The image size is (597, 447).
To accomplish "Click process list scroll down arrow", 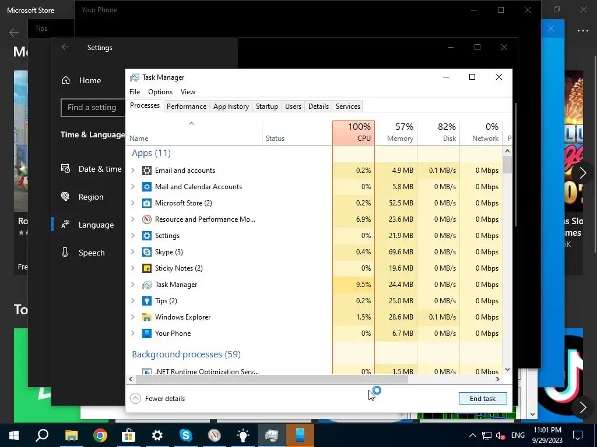I will (x=507, y=370).
